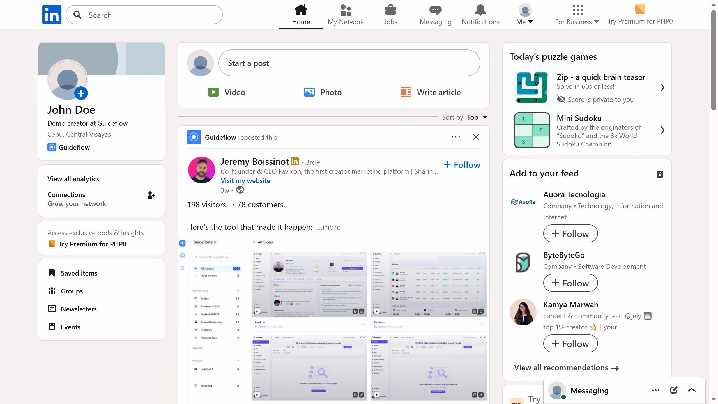Open John Doe profile name
Viewport: 718px width, 404px height.
71,110
